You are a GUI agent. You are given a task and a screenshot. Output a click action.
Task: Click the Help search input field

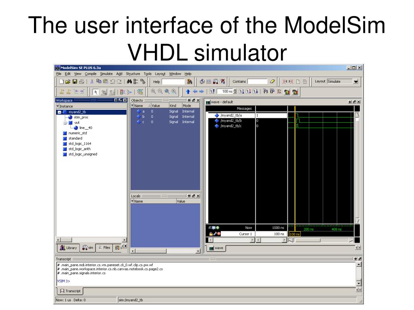(173, 82)
